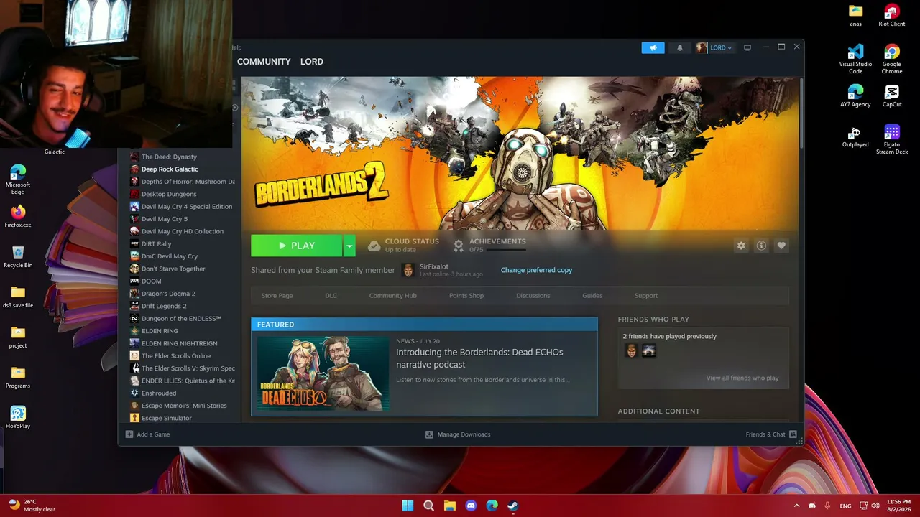Image resolution: width=920 pixels, height=517 pixels.
Task: Click the Discord icon in the system tray
Action: 812,506
